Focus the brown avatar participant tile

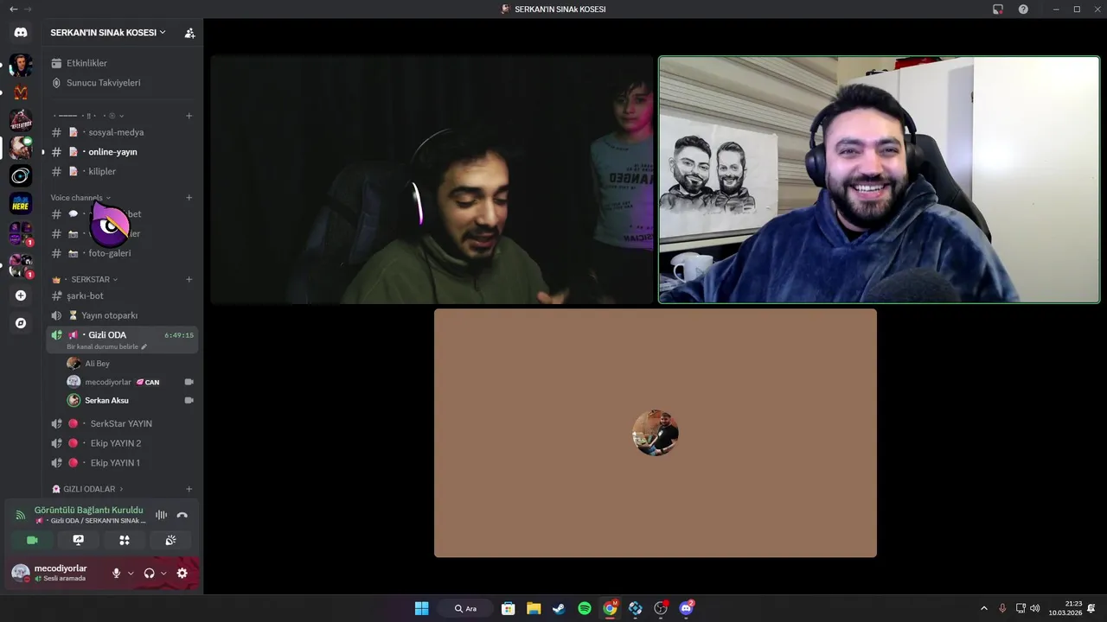[x=656, y=433]
